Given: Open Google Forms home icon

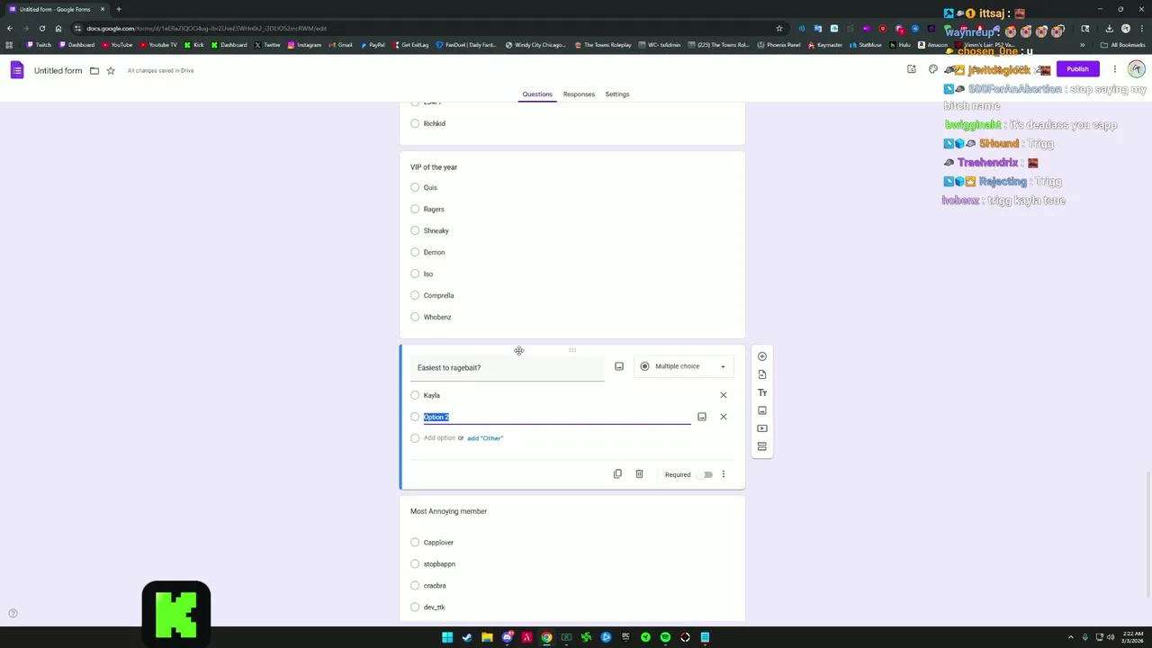Looking at the screenshot, I should click(x=16, y=70).
